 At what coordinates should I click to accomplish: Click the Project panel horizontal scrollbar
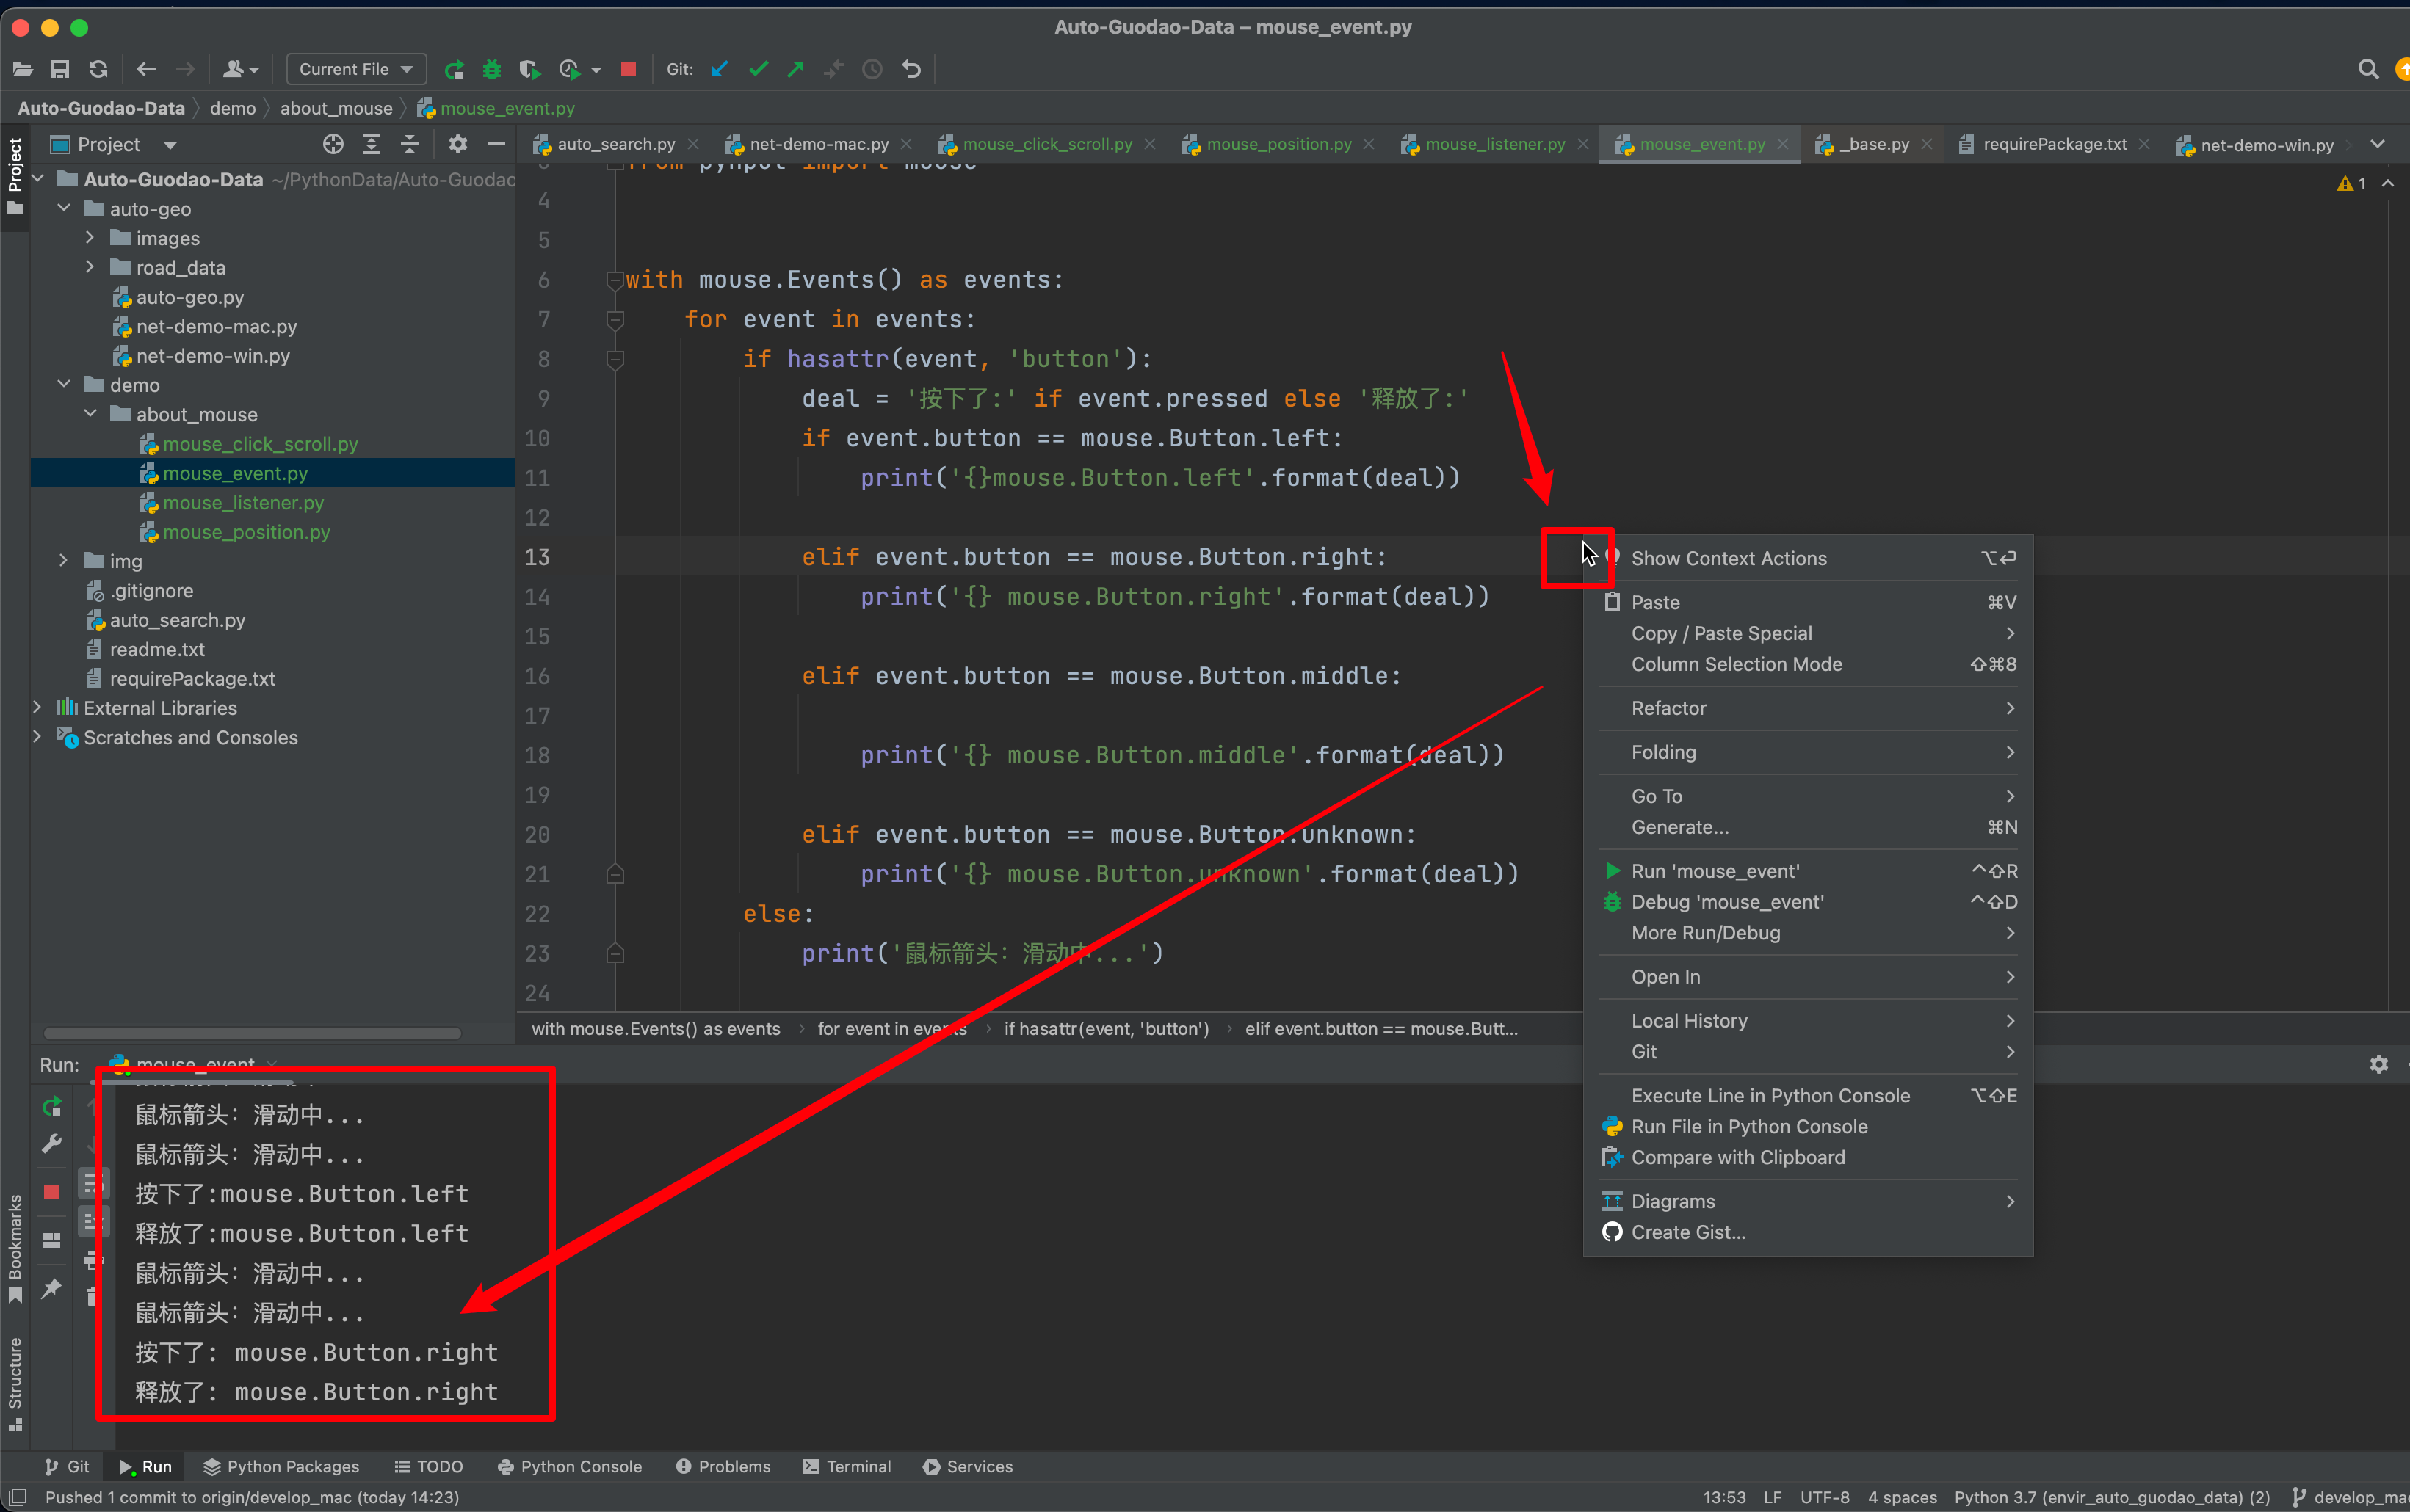(250, 1032)
